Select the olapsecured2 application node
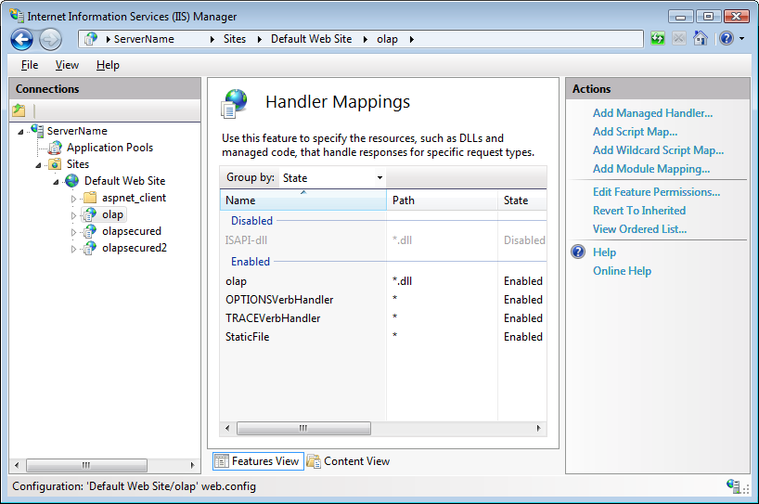759x504 pixels. click(x=134, y=248)
